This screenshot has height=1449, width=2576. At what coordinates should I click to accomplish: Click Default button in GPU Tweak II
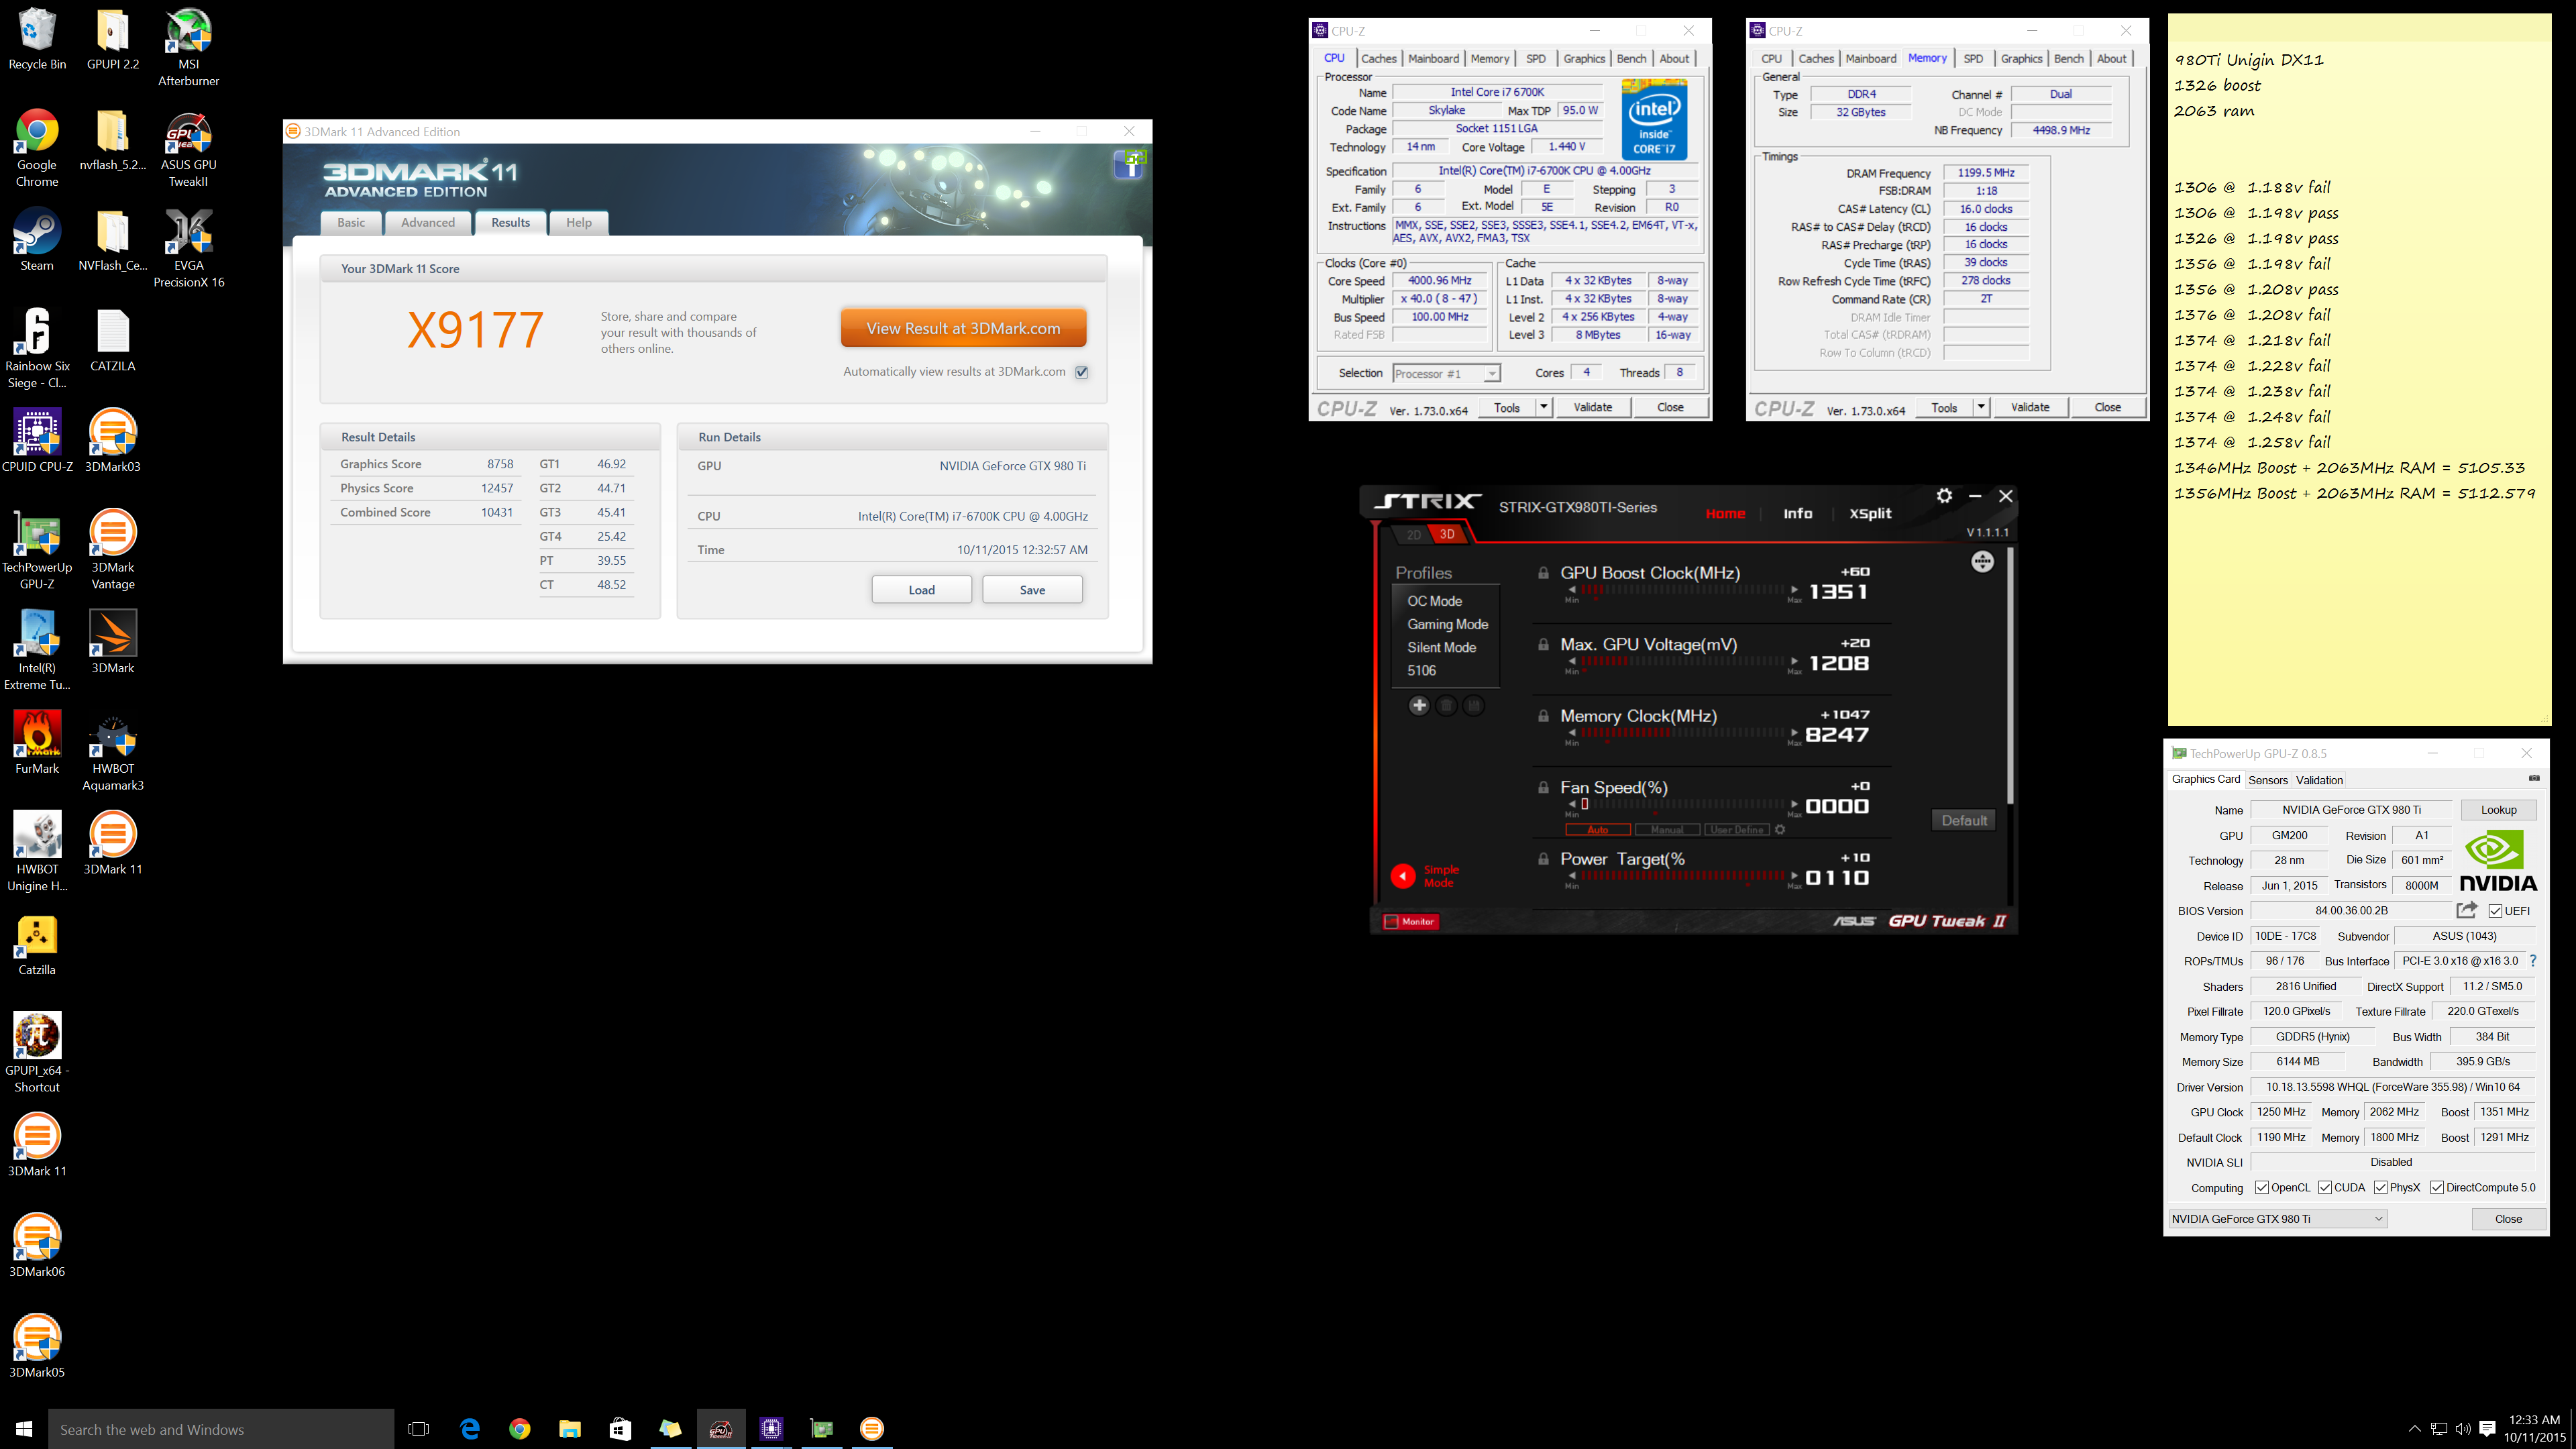click(x=1964, y=821)
